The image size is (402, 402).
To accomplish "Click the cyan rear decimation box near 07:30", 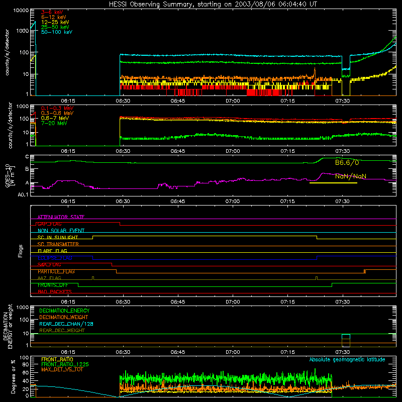I will click(346, 336).
